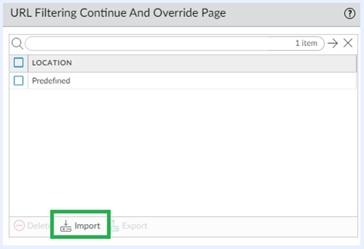The width and height of the screenshot is (364, 249).
Task: Click the Export upload icon
Action: pyautogui.click(x=114, y=226)
